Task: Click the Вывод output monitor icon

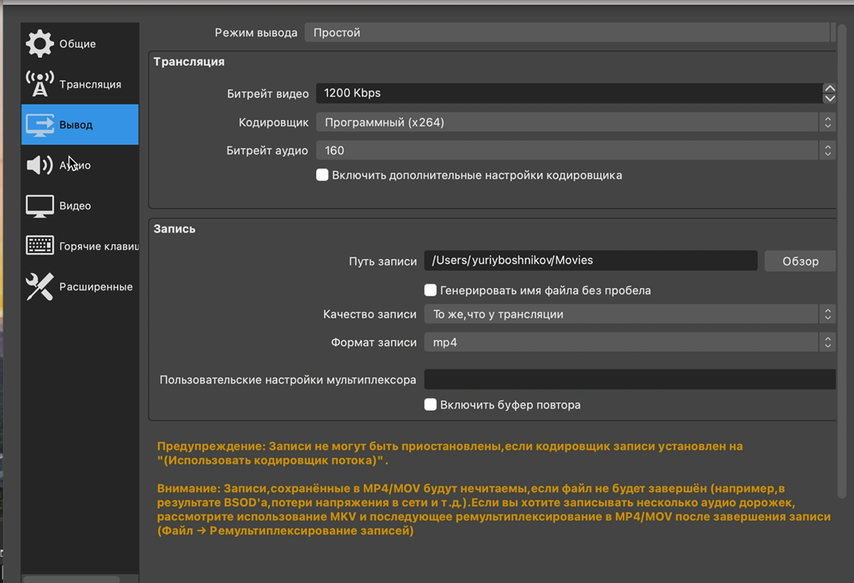Action: pyautogui.click(x=40, y=124)
